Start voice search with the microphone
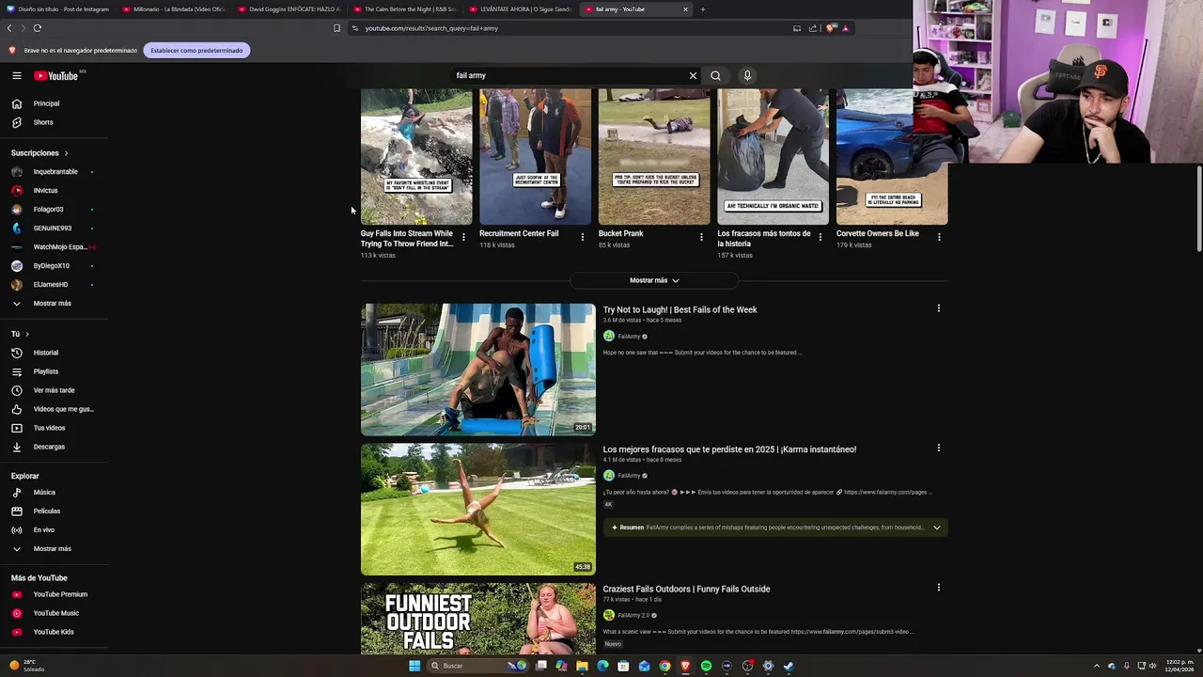Screen dimensions: 1203x677 tap(747, 75)
